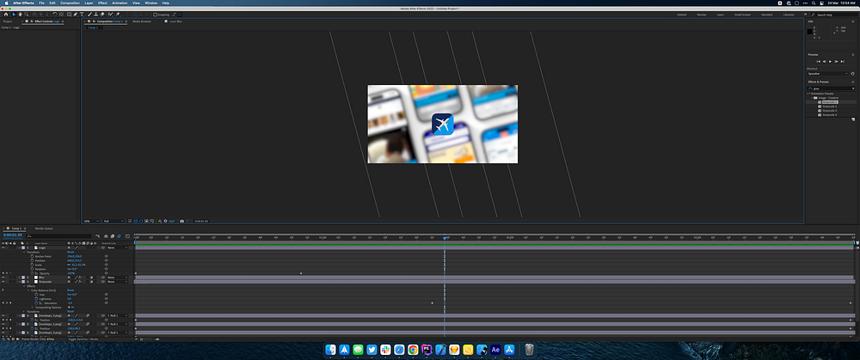The height and width of the screenshot is (360, 860).
Task: Expand the Blur layer twirl arrow
Action: click(x=20, y=278)
